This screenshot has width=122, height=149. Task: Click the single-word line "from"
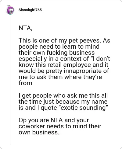25,83
